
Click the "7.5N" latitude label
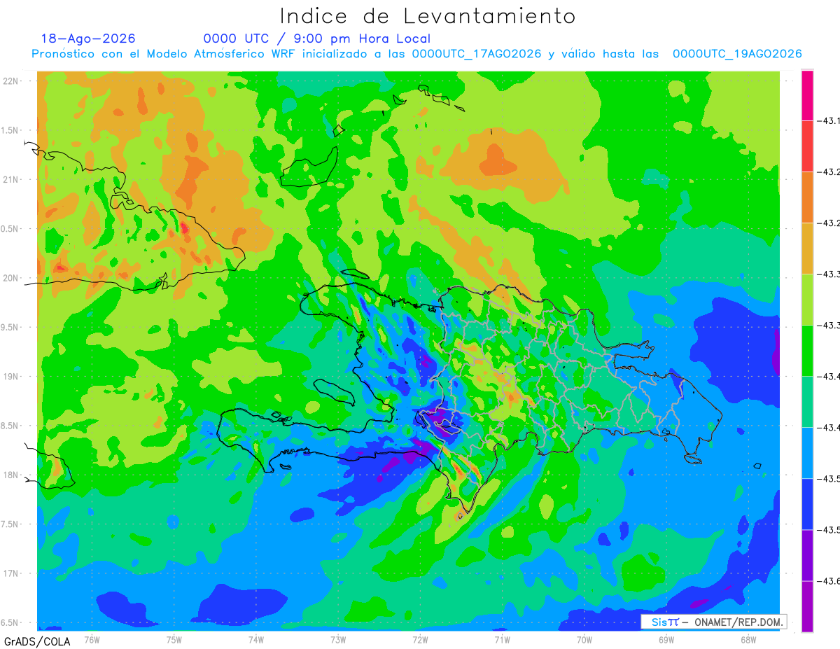coord(10,524)
